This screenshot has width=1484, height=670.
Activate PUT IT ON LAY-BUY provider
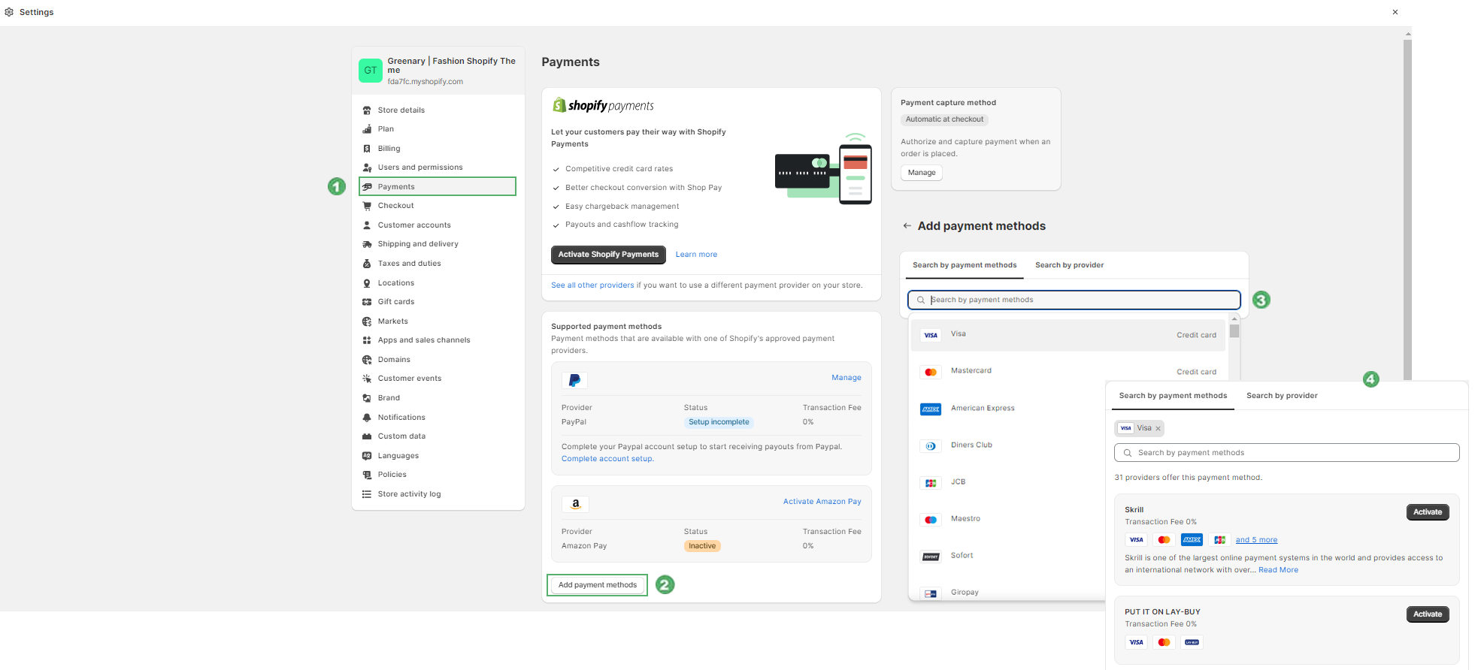click(x=1427, y=614)
